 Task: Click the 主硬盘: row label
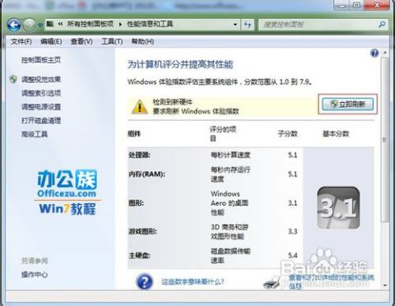pyautogui.click(x=139, y=256)
